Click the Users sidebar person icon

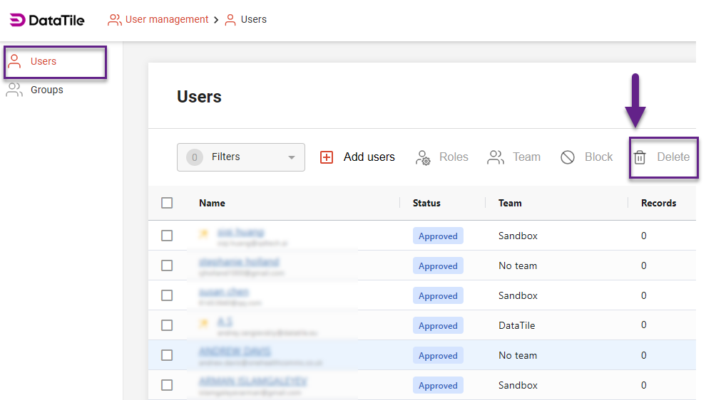[14, 61]
